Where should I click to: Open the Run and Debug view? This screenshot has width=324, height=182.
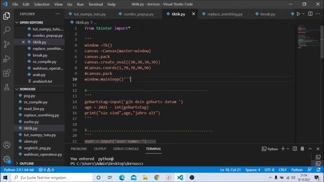pyautogui.click(x=7, y=59)
